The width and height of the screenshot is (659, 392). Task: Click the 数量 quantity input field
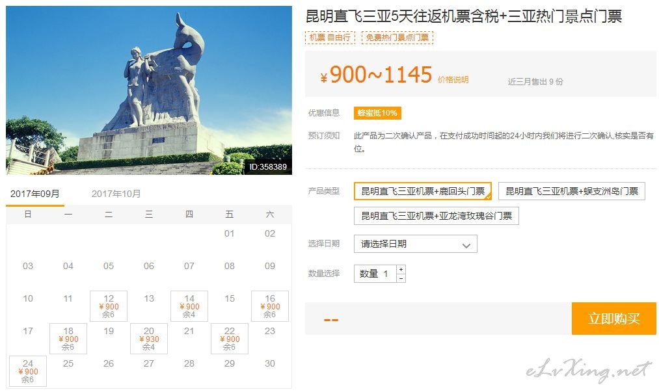click(x=375, y=274)
